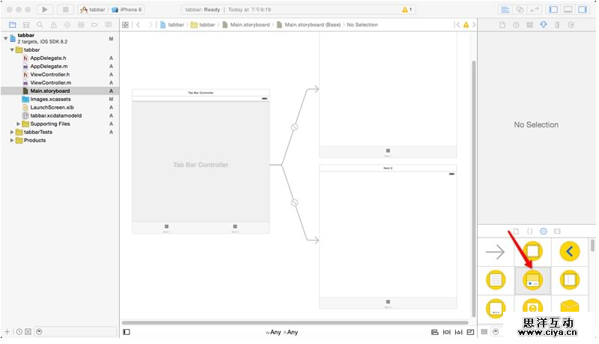Toggle the document outline button

click(127, 332)
